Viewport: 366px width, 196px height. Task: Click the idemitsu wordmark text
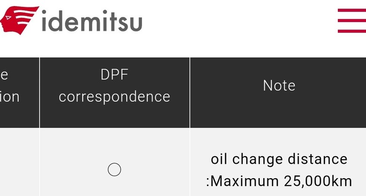point(92,21)
